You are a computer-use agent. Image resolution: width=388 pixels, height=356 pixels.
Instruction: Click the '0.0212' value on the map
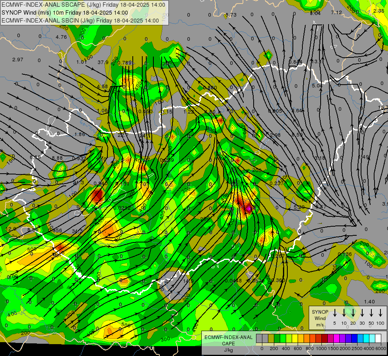[122, 208]
